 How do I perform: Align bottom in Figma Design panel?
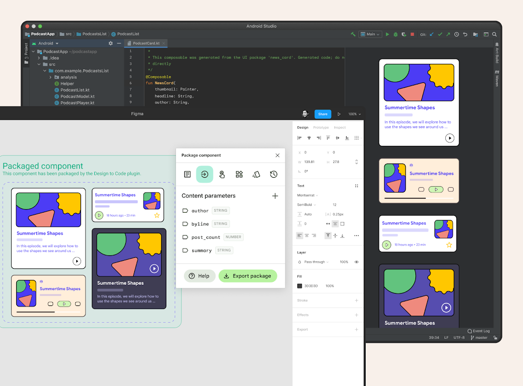pos(347,138)
